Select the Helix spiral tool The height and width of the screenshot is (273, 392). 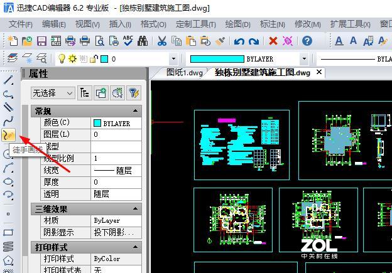tap(8, 246)
